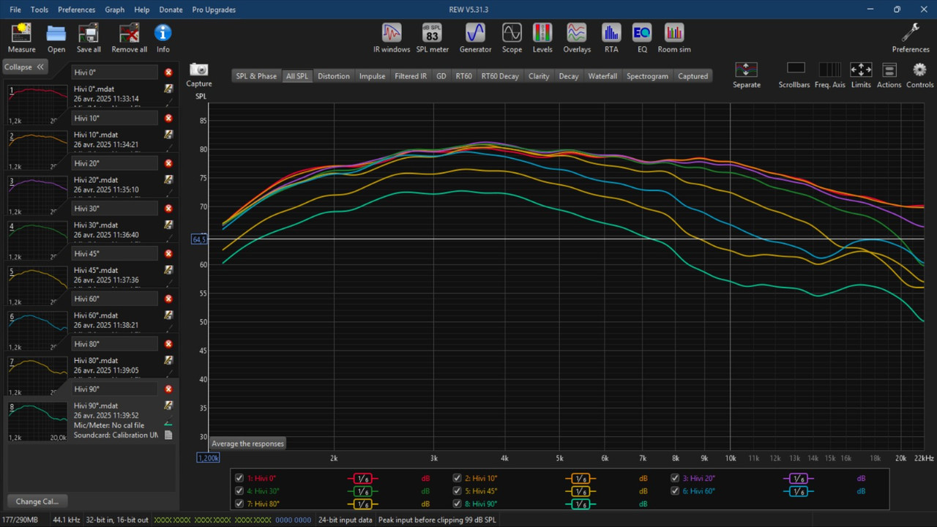Switch to the Waterfall tab

click(x=602, y=76)
